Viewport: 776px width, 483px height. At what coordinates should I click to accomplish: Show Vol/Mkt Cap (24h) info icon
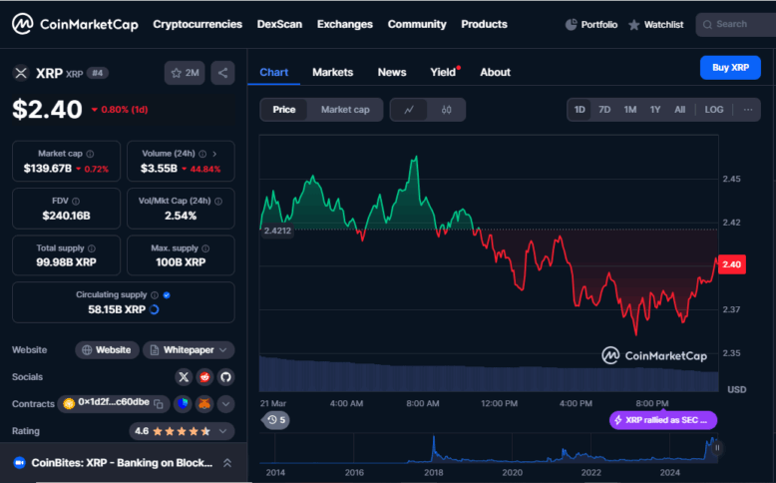pyautogui.click(x=218, y=202)
